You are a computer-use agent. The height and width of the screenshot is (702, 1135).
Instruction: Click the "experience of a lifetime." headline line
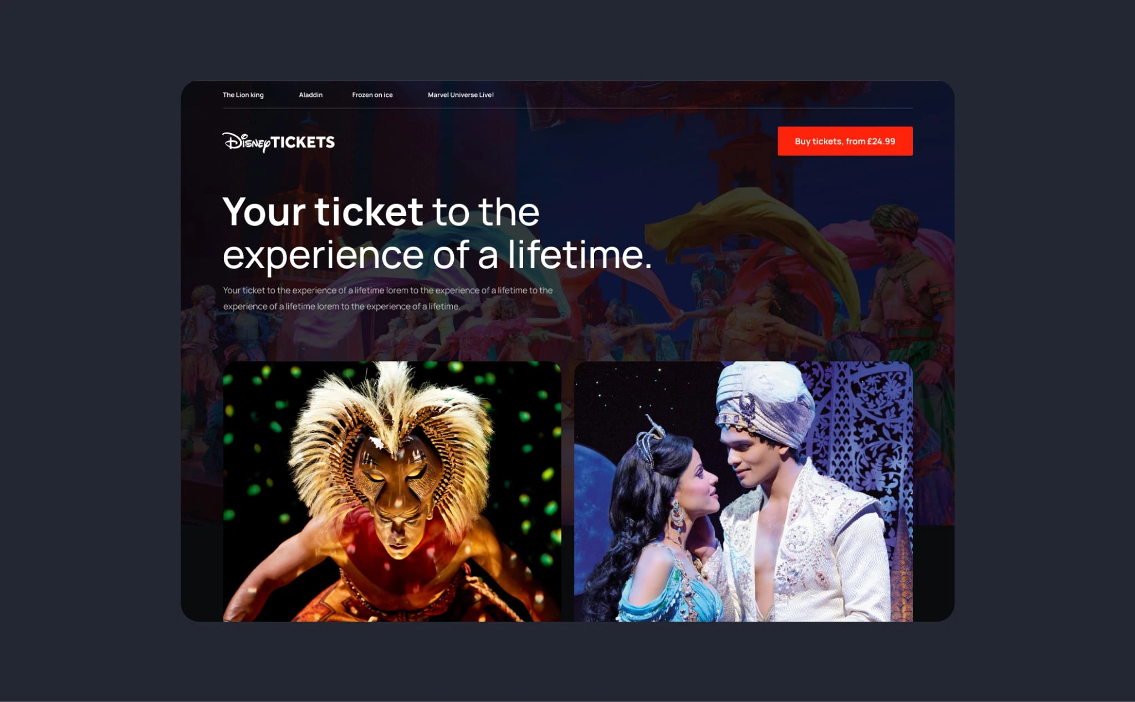pyautogui.click(x=437, y=255)
